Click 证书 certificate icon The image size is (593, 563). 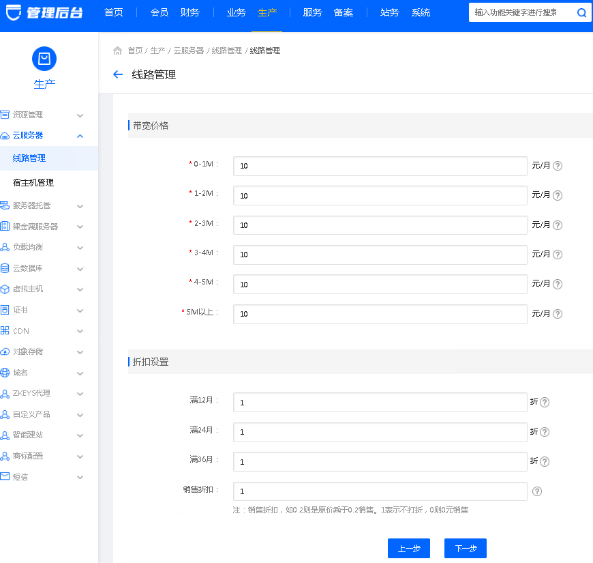5,310
